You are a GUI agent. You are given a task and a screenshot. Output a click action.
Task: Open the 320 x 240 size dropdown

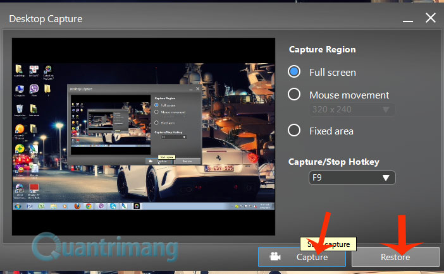click(352, 109)
